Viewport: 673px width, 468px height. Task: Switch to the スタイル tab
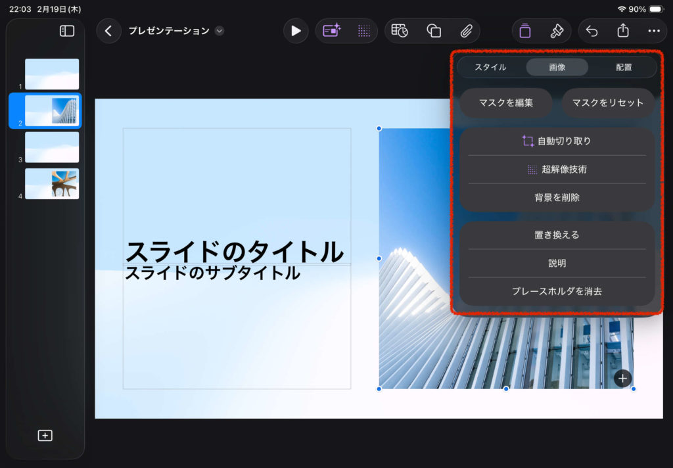[490, 67]
